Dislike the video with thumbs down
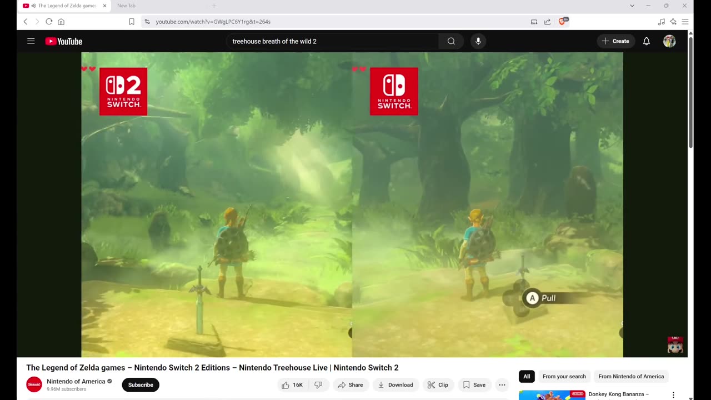This screenshot has height=400, width=711. point(318,385)
